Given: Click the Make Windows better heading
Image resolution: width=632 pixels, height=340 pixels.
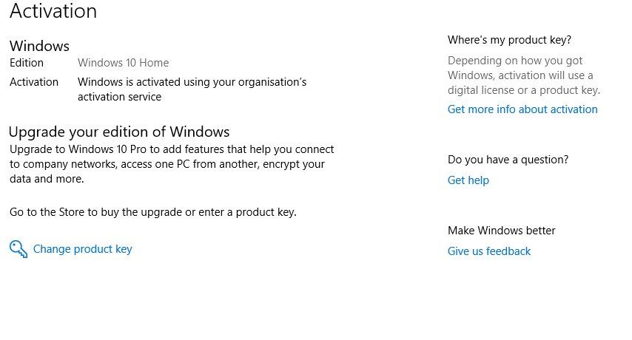Looking at the screenshot, I should pos(501,231).
